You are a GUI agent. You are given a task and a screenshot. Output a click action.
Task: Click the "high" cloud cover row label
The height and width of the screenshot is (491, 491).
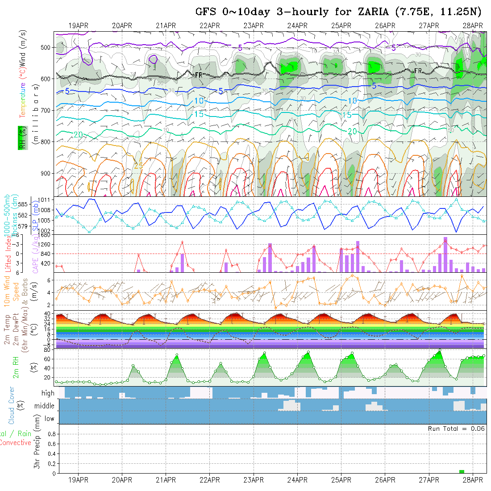[x=48, y=393]
